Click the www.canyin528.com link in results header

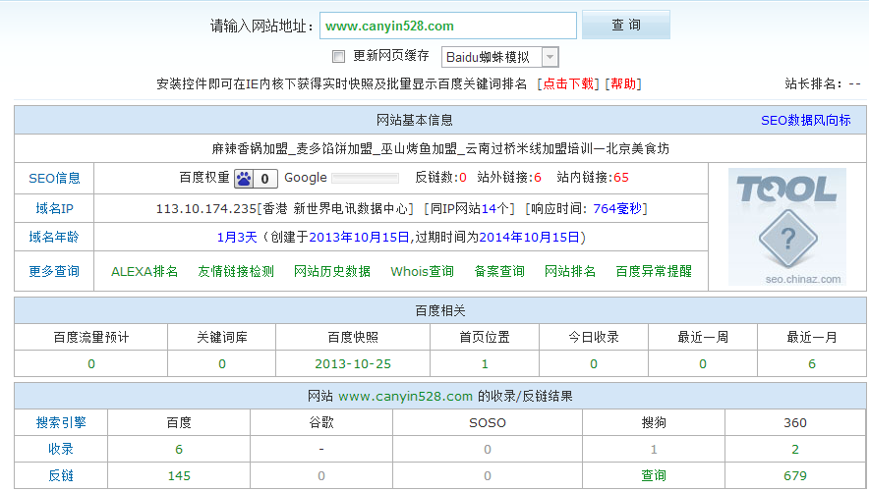pyautogui.click(x=405, y=397)
